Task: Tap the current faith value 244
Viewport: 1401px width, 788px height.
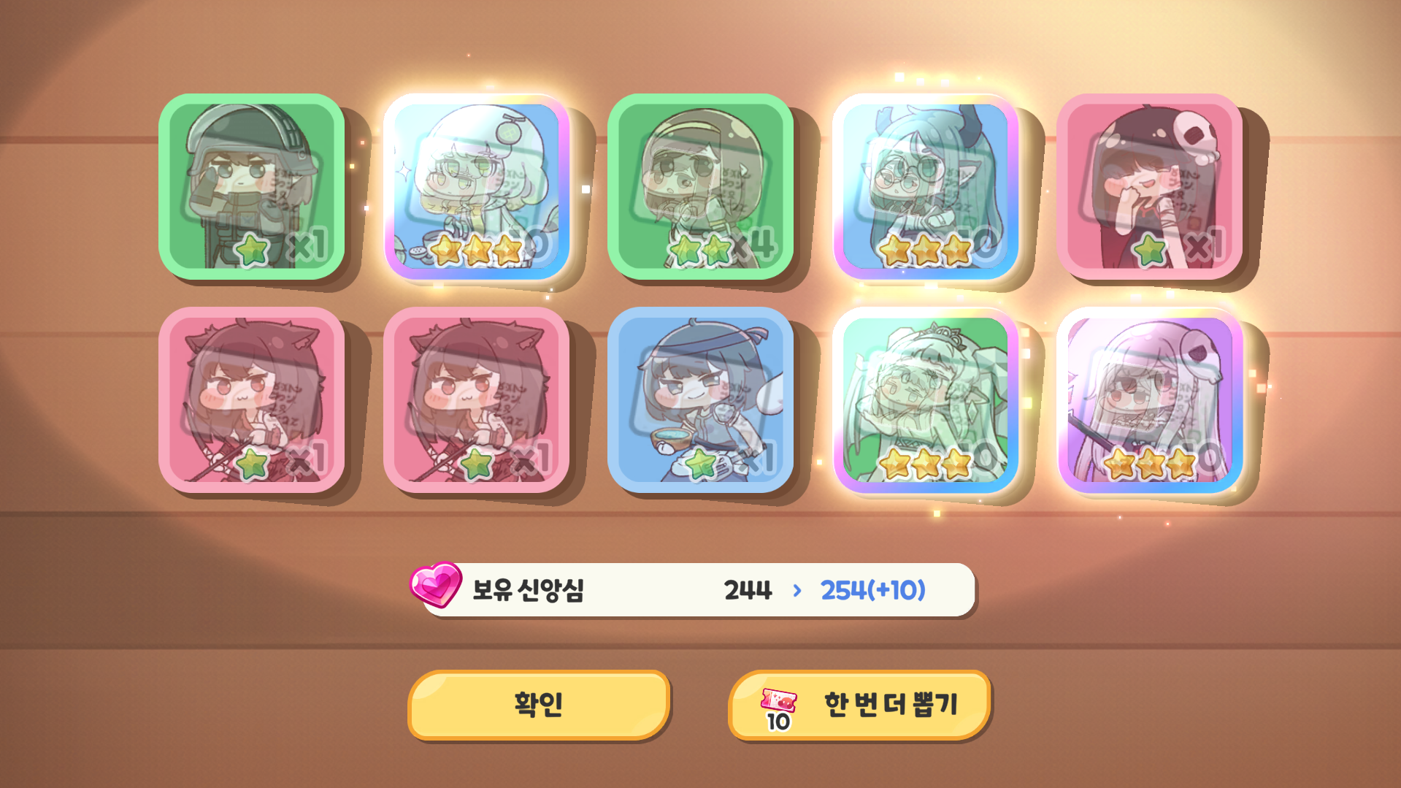Action: (748, 590)
